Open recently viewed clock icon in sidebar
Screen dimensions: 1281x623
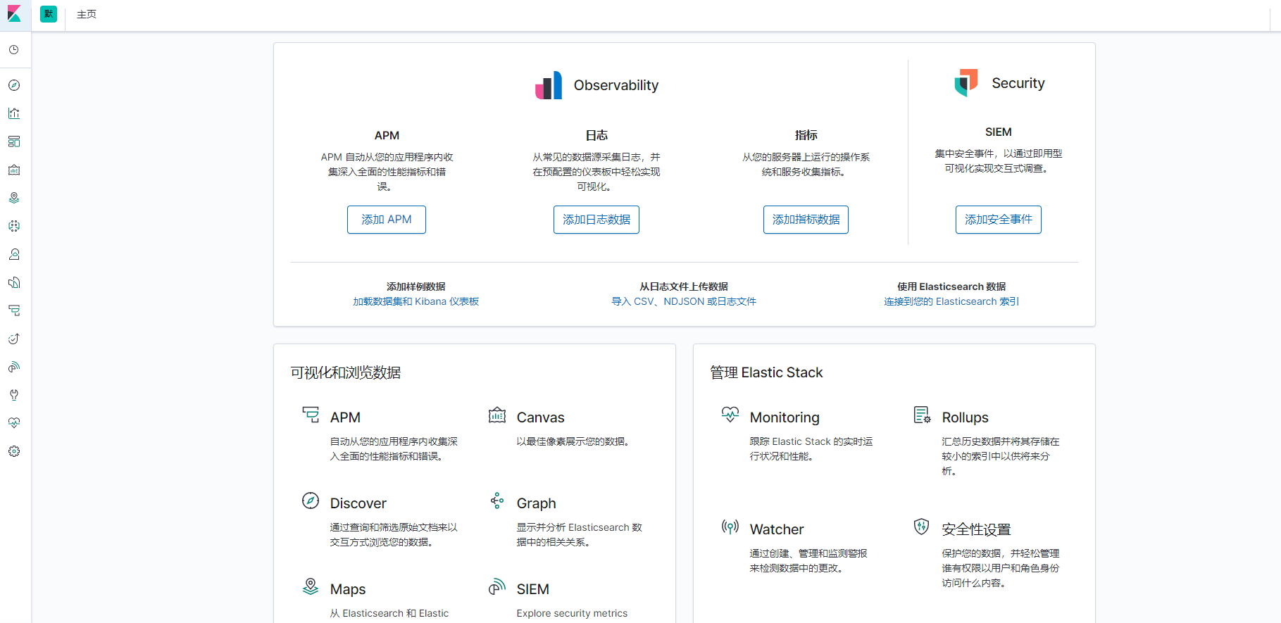click(14, 50)
